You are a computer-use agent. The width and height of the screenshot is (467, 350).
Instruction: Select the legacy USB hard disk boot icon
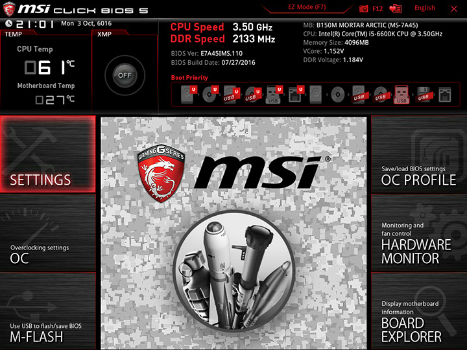pyautogui.click(x=359, y=95)
